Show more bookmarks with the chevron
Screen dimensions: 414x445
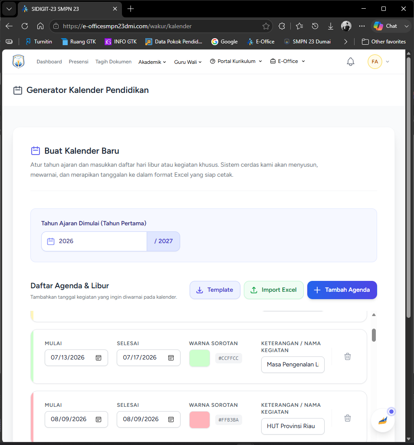click(x=345, y=42)
